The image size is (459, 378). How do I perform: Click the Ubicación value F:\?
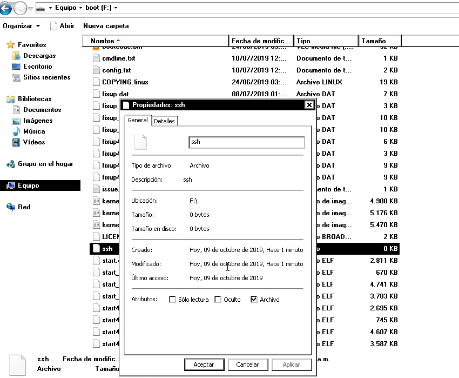tap(193, 201)
